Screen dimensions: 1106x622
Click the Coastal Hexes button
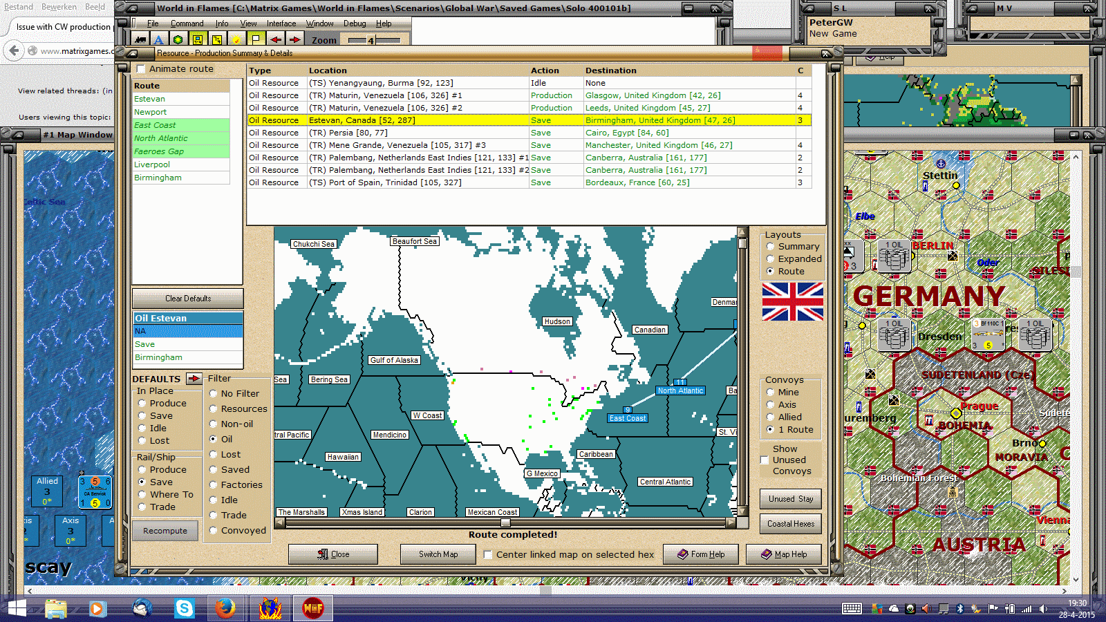791,524
